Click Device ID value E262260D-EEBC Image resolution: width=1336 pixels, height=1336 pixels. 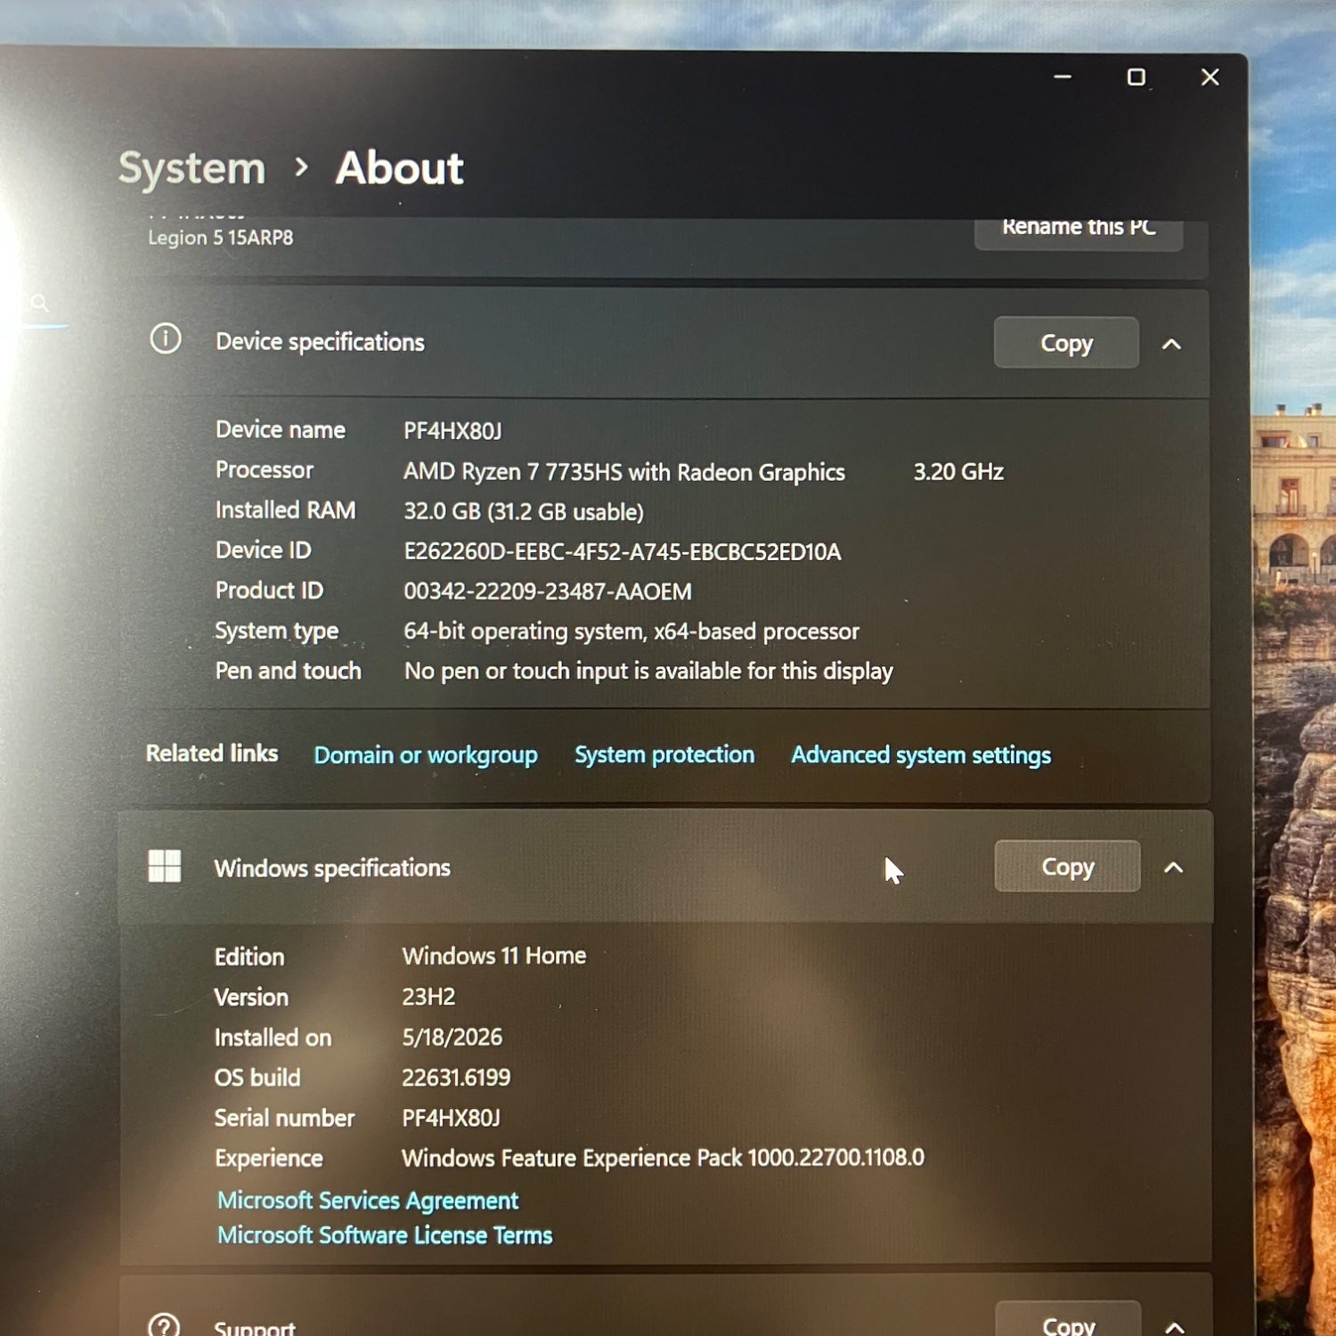[623, 552]
